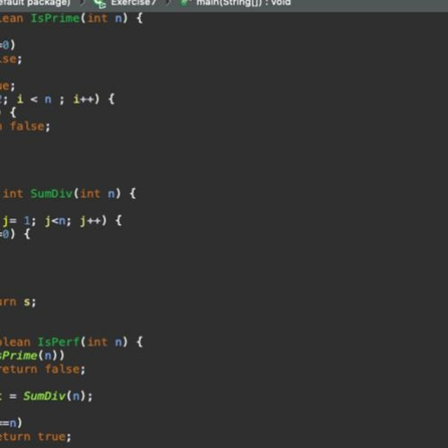Expand the breadcrumb chevron before main(String[])
The width and height of the screenshot is (448, 448).
(168, 3)
